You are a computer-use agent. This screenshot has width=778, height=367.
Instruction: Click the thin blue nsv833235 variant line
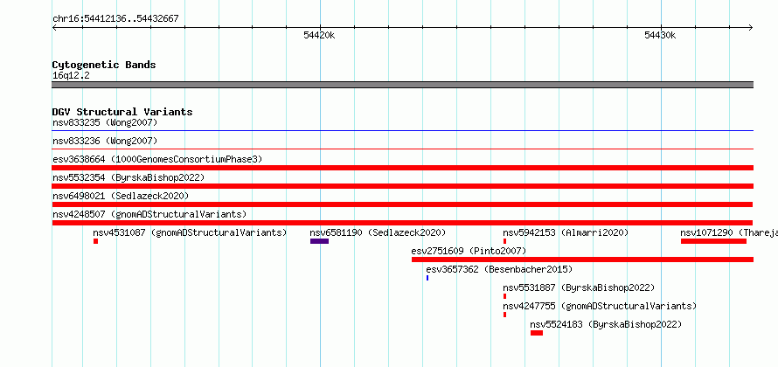pyautogui.click(x=403, y=131)
